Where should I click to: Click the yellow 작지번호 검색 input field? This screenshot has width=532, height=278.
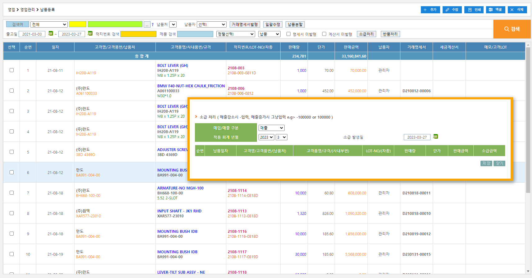[138, 34]
